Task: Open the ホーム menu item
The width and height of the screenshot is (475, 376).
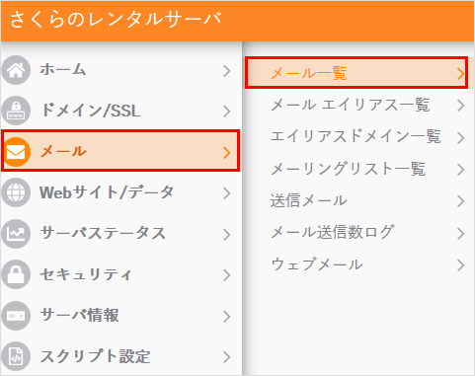Action: pyautogui.click(x=120, y=70)
